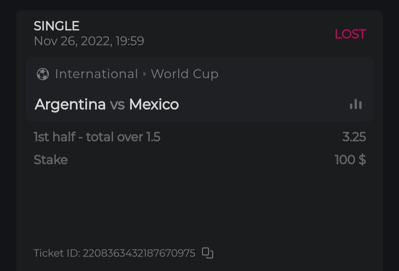Open match statistics bar chart icon
This screenshot has height=271, width=399.
point(356,105)
